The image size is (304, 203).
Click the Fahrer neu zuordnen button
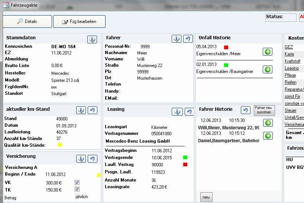click(x=264, y=111)
